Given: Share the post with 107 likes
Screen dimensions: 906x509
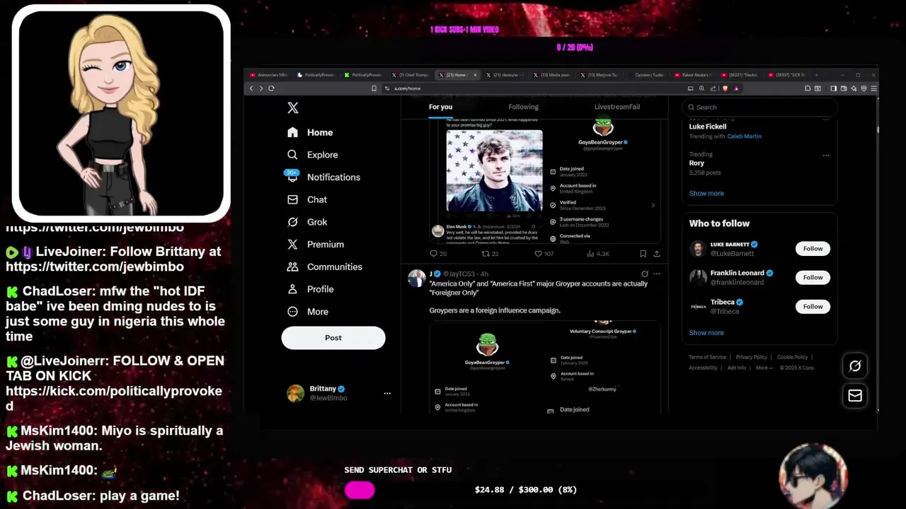Looking at the screenshot, I should click(657, 254).
